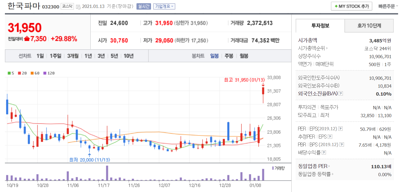
Task: Click the MY STOCK 추가 button
Action: coord(352,6)
